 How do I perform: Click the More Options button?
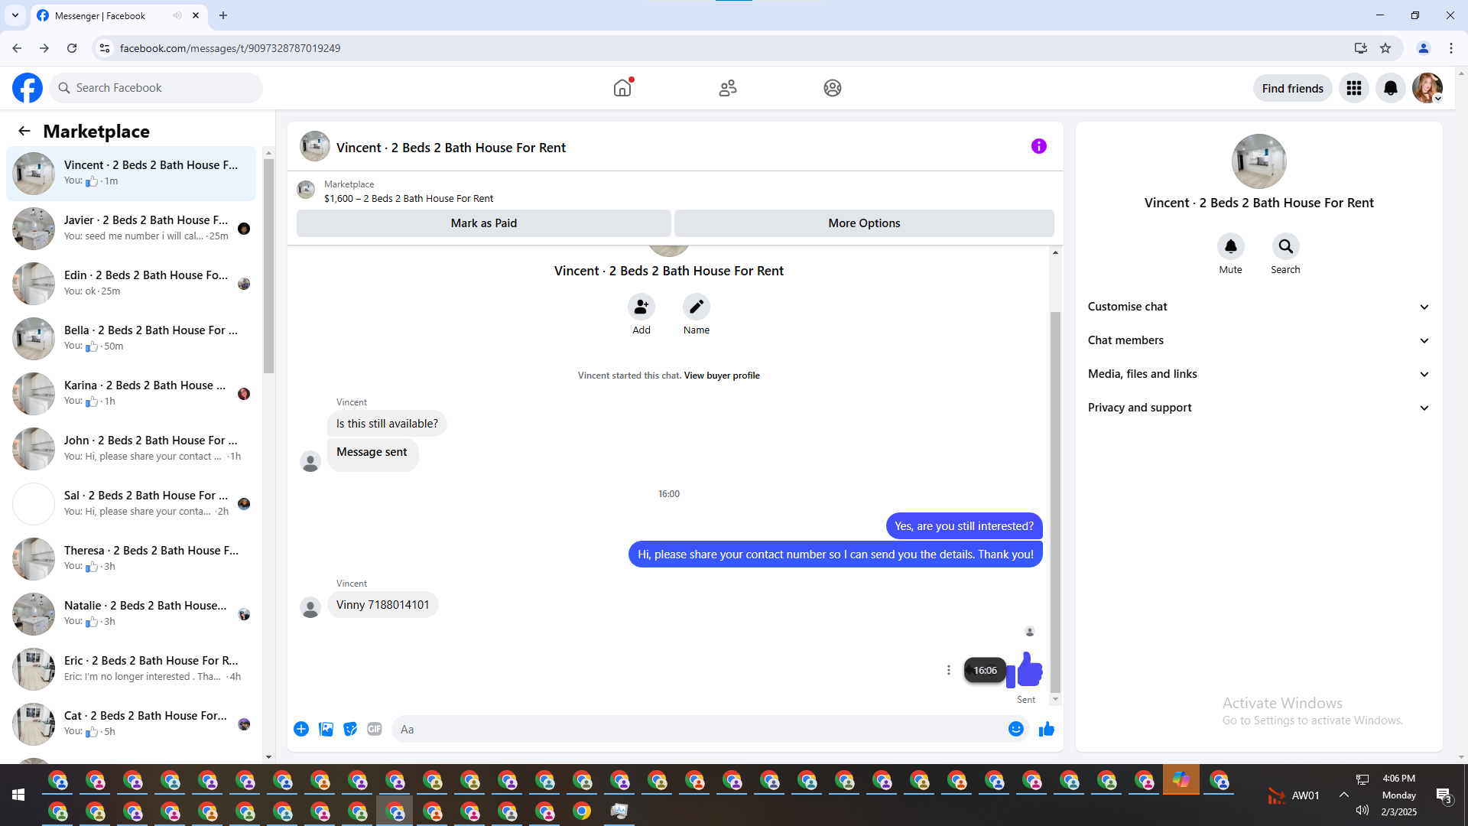(x=864, y=223)
